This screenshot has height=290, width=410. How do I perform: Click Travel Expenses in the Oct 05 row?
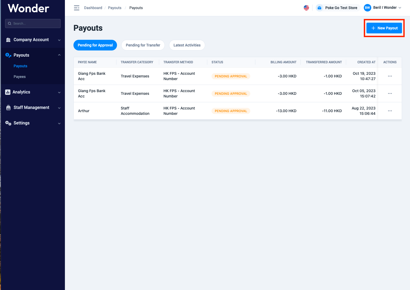click(x=135, y=93)
